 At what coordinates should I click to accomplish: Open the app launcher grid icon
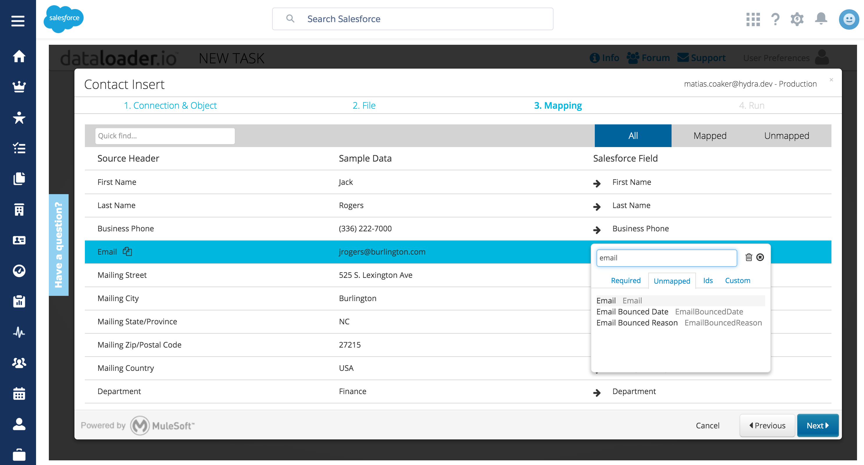753,19
